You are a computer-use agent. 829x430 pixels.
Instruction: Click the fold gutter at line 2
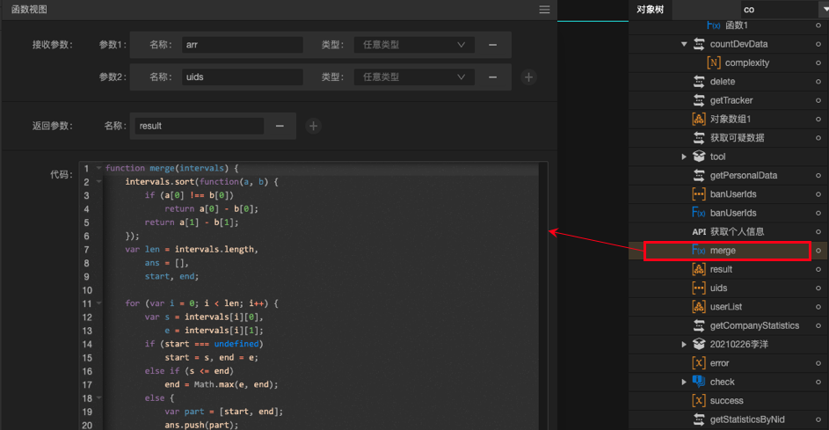click(98, 181)
